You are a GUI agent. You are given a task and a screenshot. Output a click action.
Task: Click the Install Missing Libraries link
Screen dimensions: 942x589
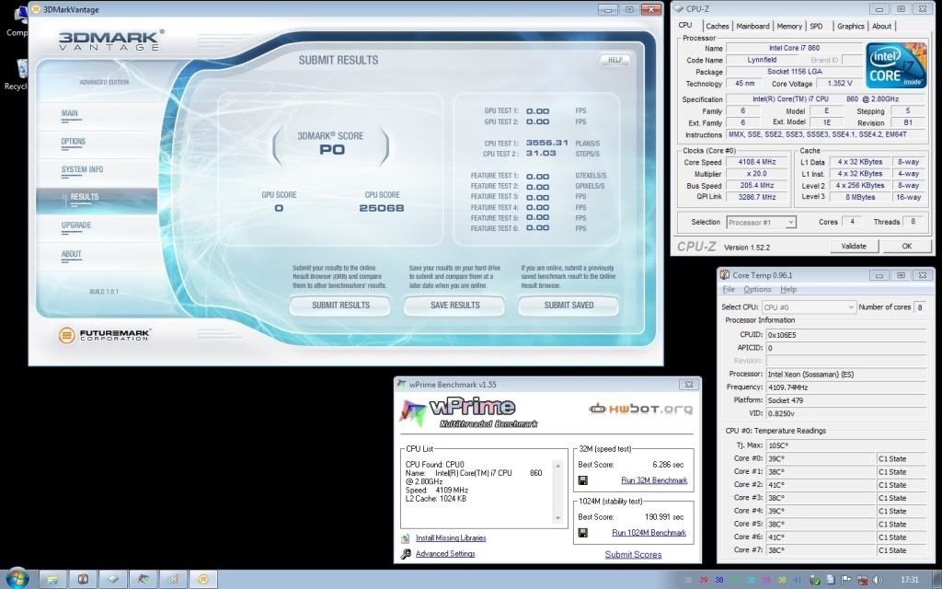click(x=451, y=537)
